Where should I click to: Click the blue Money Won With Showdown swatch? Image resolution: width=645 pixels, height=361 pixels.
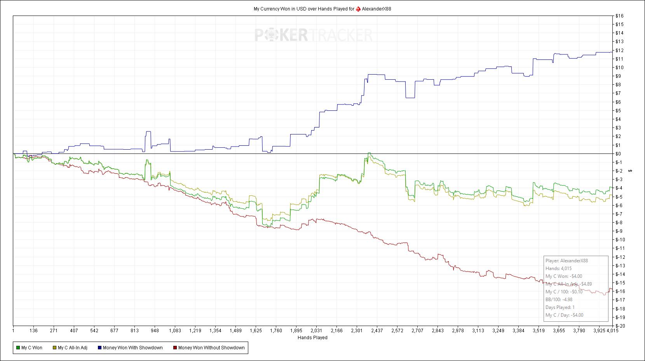(99, 348)
